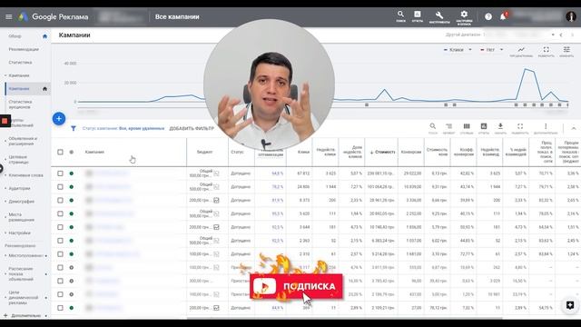Click ДОБАВИТЬ ФИЛЬТР button
This screenshot has width=581, height=327.
[x=192, y=128]
